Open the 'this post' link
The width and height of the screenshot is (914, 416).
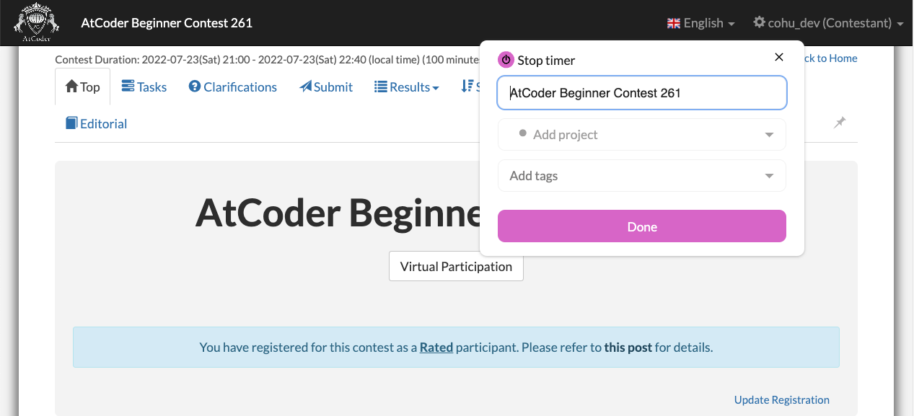(628, 348)
